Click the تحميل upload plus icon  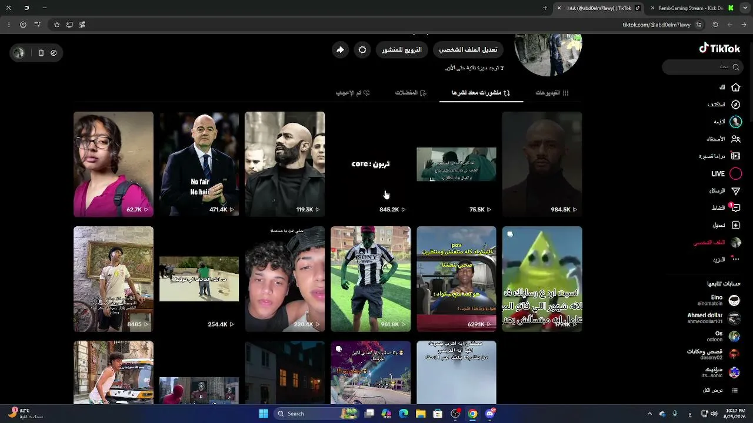coord(735,225)
